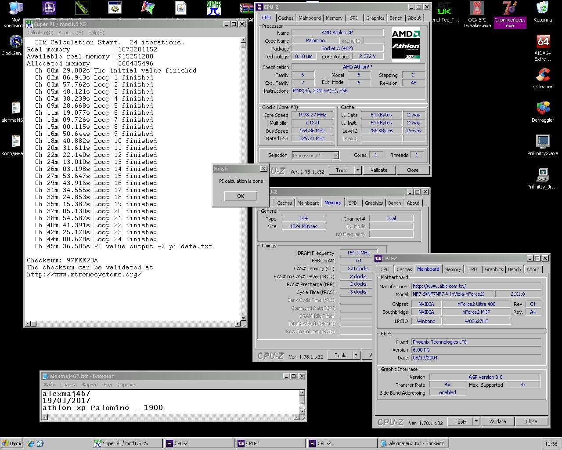The height and width of the screenshot is (450, 562).
Task: Click the abit.com.tw manufacturer URL field
Action: 476,286
